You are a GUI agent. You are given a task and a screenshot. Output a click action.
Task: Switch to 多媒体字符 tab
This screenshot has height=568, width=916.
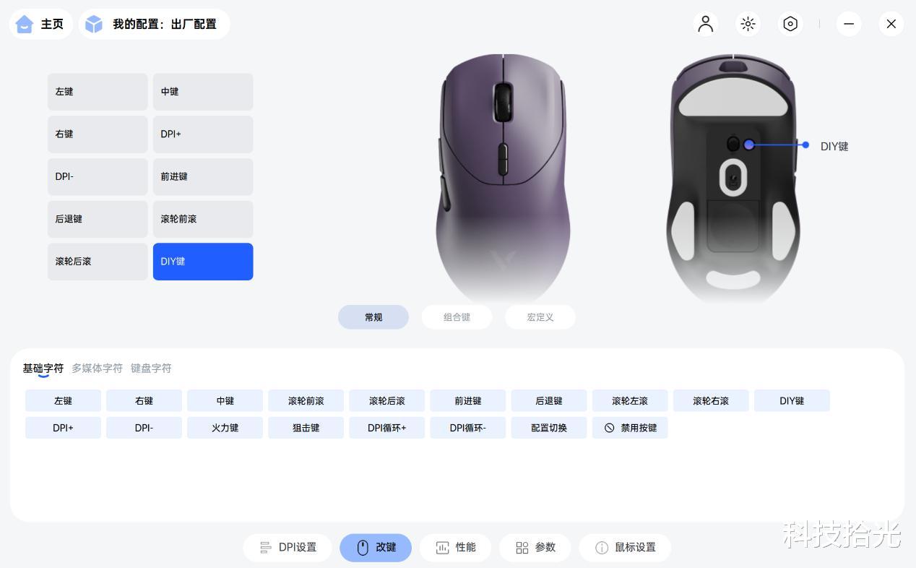[97, 368]
